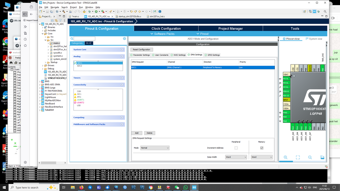
Task: Click the toolbar Search magnifier icon
Action: click(325, 12)
